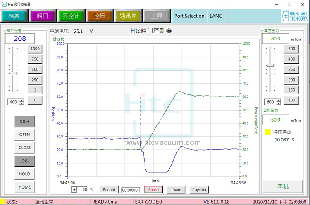Click the vacuum pressure slider thumb
This screenshot has width=310, height=205.
270,66
